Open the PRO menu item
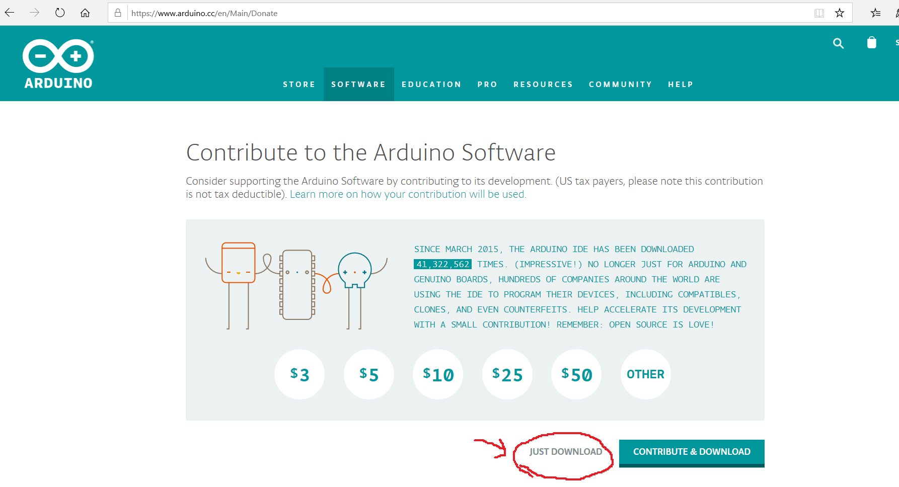 click(x=487, y=85)
